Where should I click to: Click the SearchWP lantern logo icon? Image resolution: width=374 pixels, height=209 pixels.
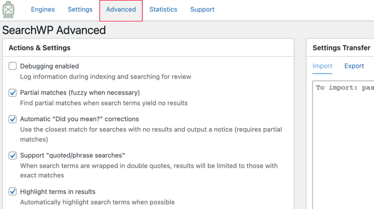click(8, 9)
